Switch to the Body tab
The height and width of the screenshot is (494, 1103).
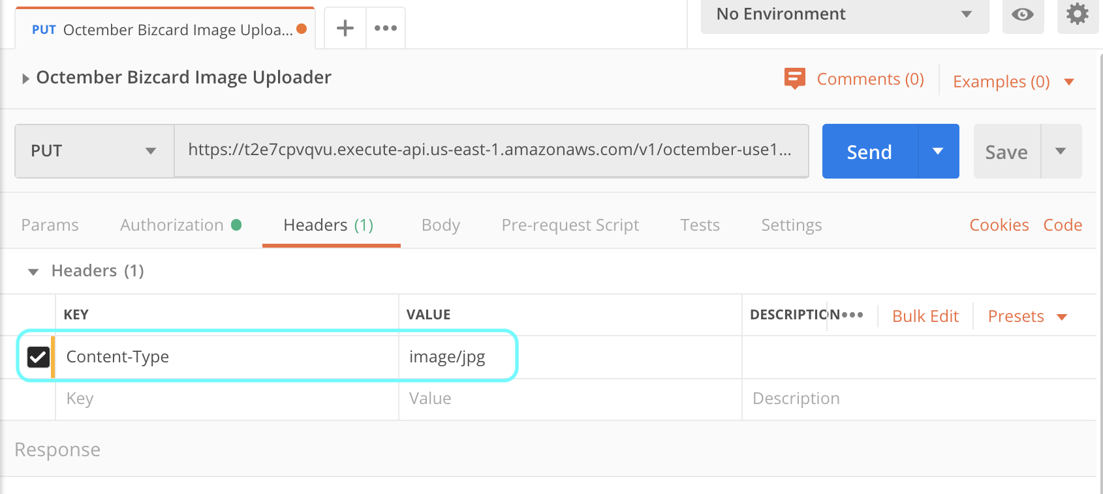pyautogui.click(x=441, y=225)
